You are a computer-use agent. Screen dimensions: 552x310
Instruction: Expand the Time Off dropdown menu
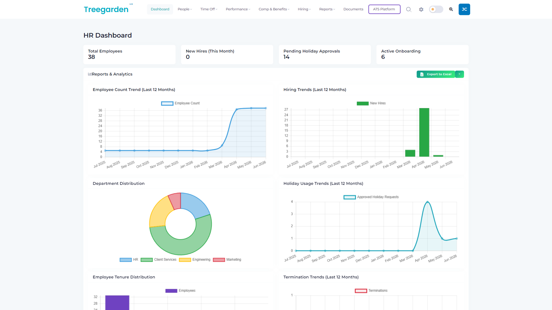tap(209, 9)
